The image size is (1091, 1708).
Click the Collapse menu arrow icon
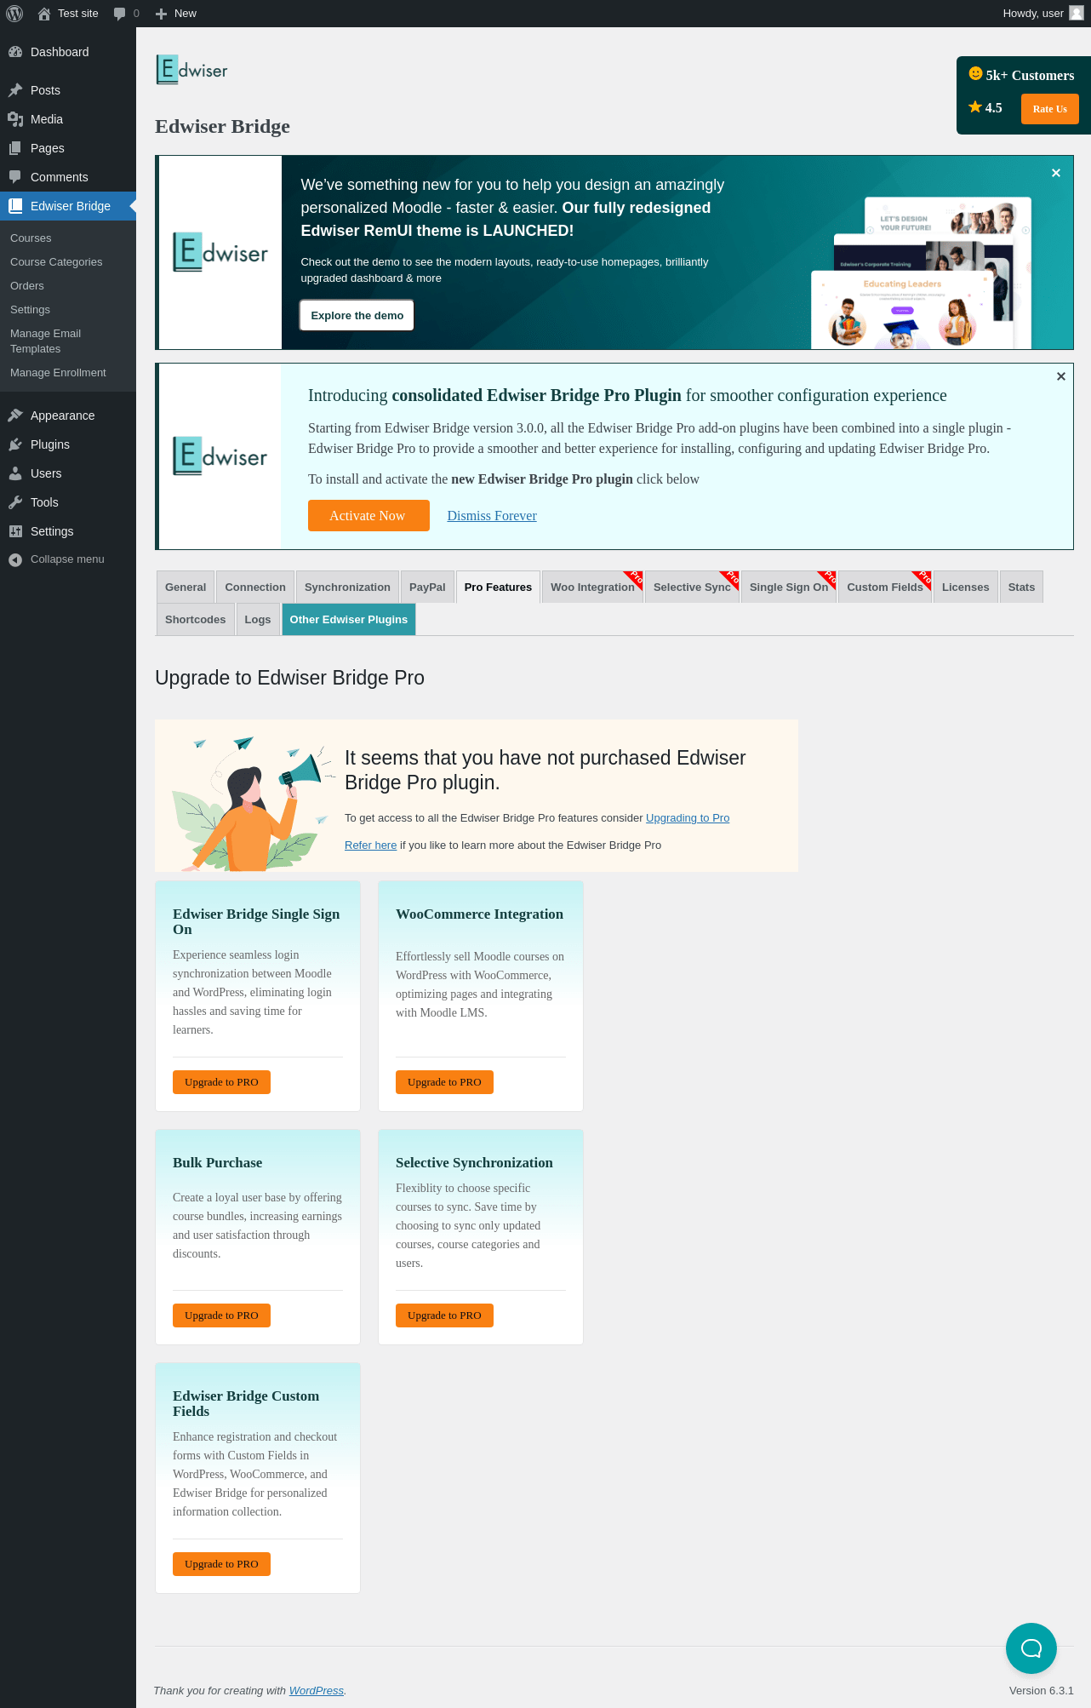click(15, 559)
